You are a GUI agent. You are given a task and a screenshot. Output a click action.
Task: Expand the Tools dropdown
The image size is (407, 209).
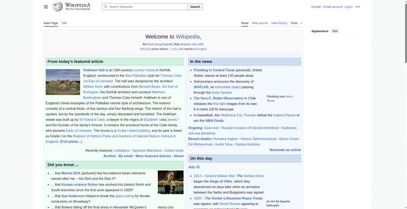point(297,23)
